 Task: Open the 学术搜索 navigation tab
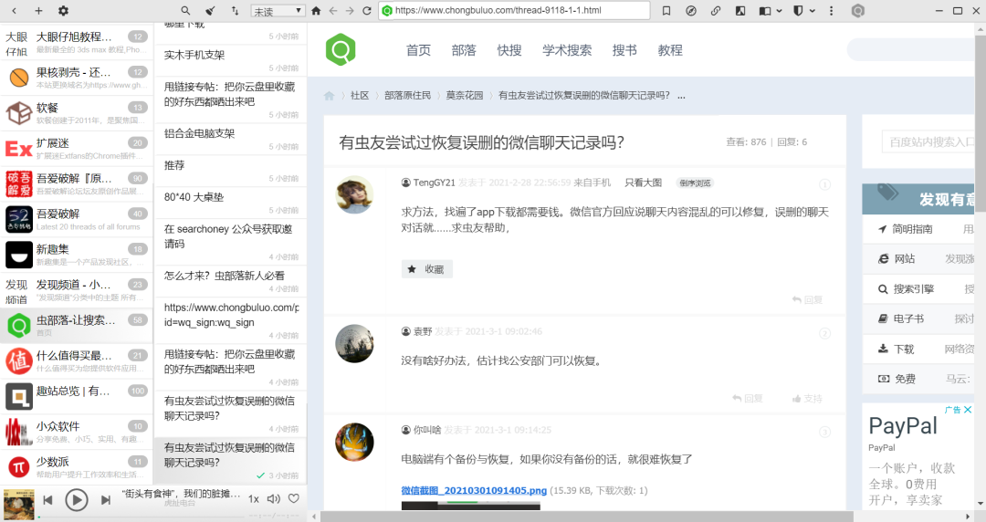tap(567, 50)
